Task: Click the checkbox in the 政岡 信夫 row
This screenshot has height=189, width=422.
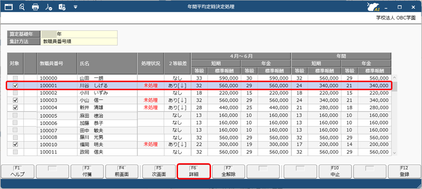Action: [15, 152]
